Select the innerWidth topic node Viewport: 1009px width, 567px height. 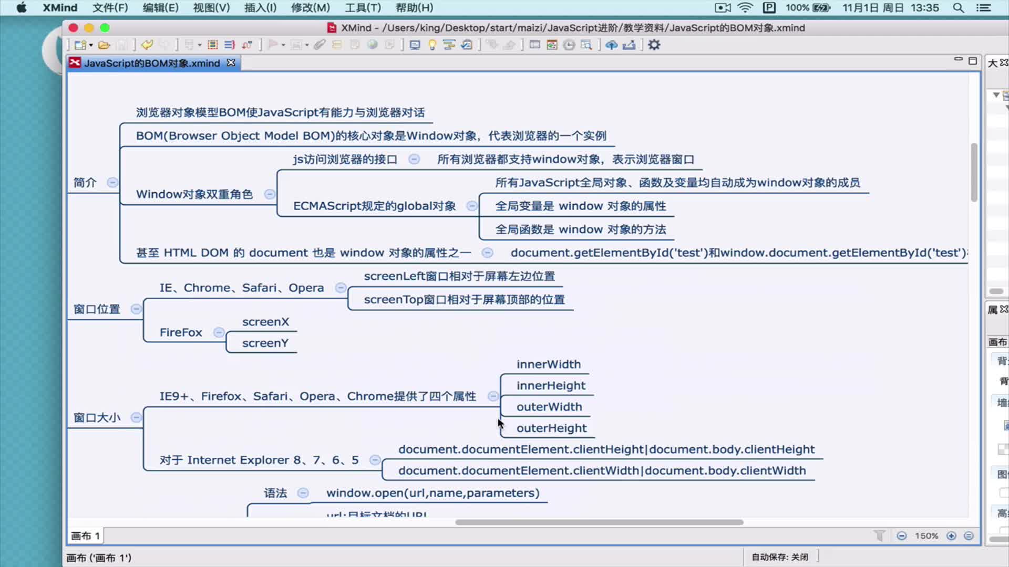click(548, 364)
